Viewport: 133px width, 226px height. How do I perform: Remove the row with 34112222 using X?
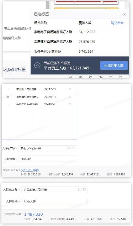tap(70, 89)
